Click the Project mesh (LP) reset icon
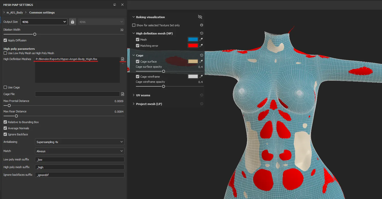 click(x=202, y=104)
